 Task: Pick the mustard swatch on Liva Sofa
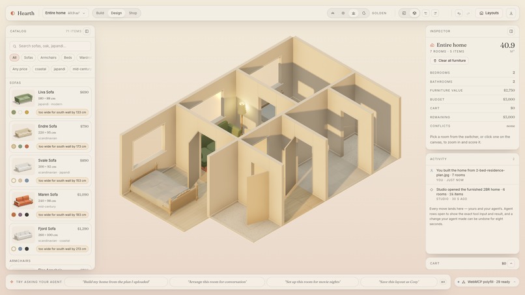point(27,112)
